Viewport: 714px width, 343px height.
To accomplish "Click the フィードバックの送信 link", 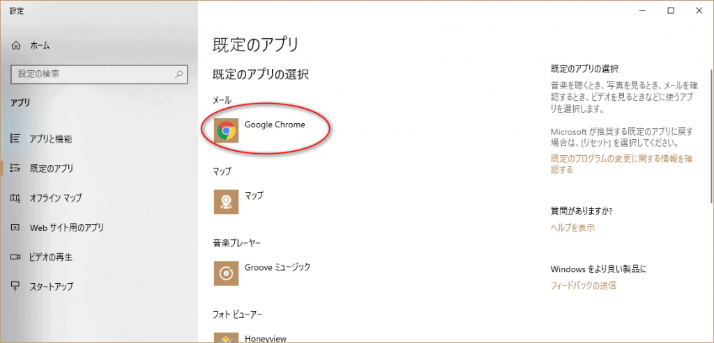I will tap(583, 285).
